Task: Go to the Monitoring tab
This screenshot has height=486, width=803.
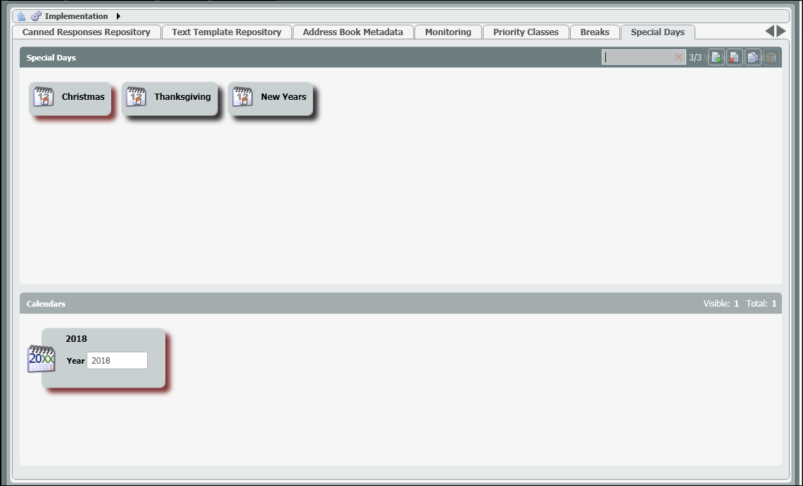Action: coord(448,32)
